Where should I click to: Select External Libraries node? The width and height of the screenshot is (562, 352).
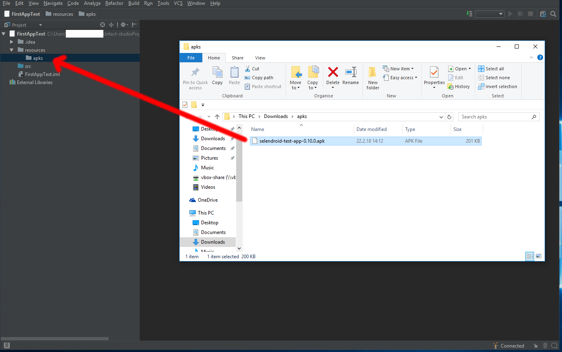[x=31, y=82]
